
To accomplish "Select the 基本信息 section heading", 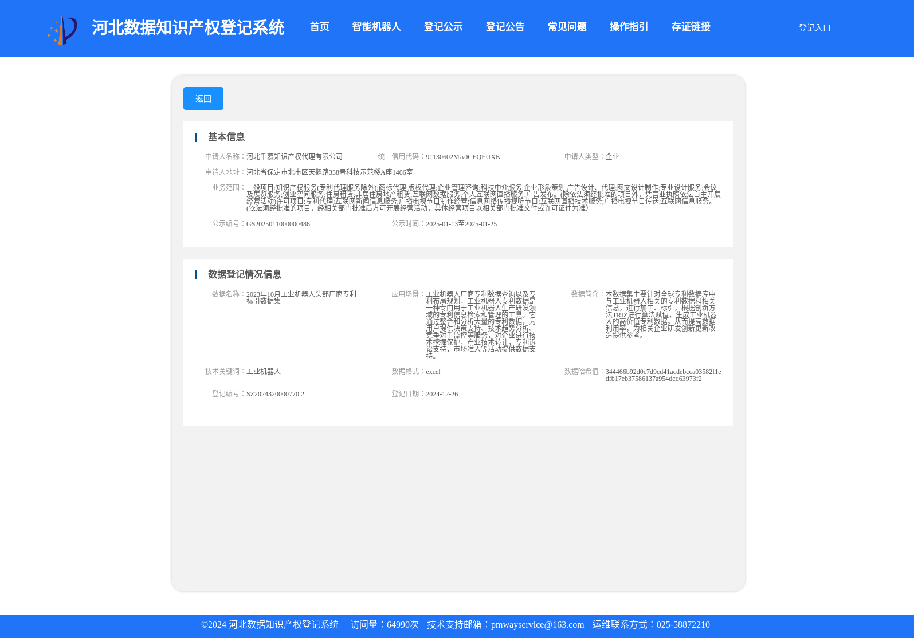I will pos(226,137).
